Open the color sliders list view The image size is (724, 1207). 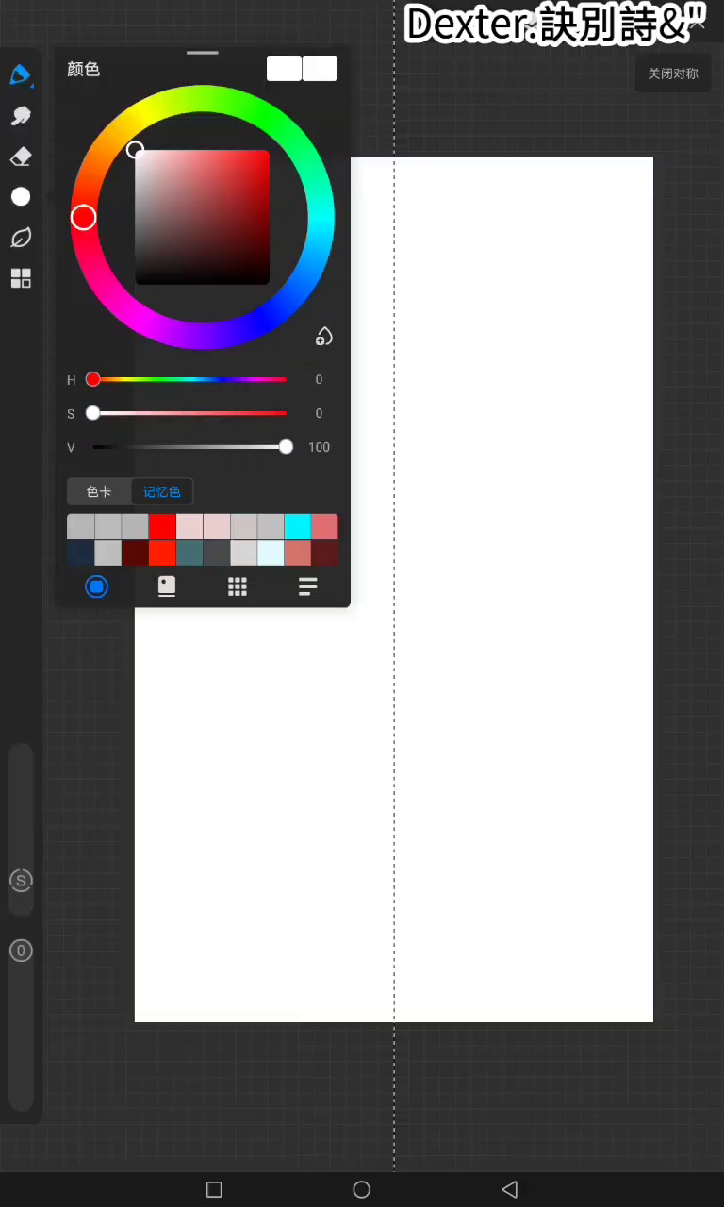308,587
